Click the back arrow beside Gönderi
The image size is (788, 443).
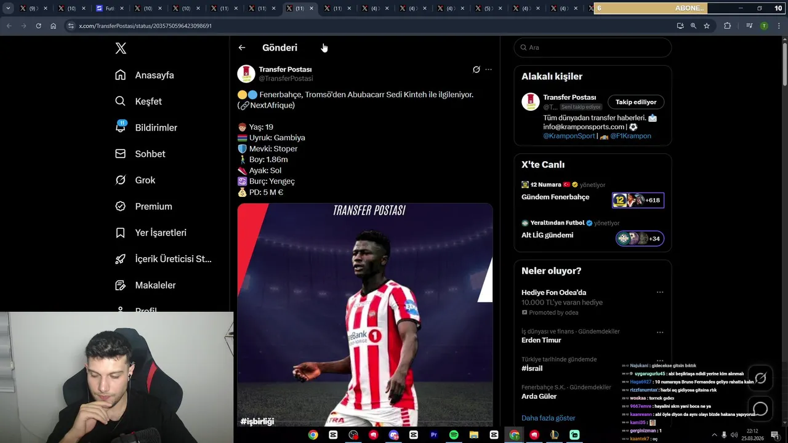coord(242,47)
